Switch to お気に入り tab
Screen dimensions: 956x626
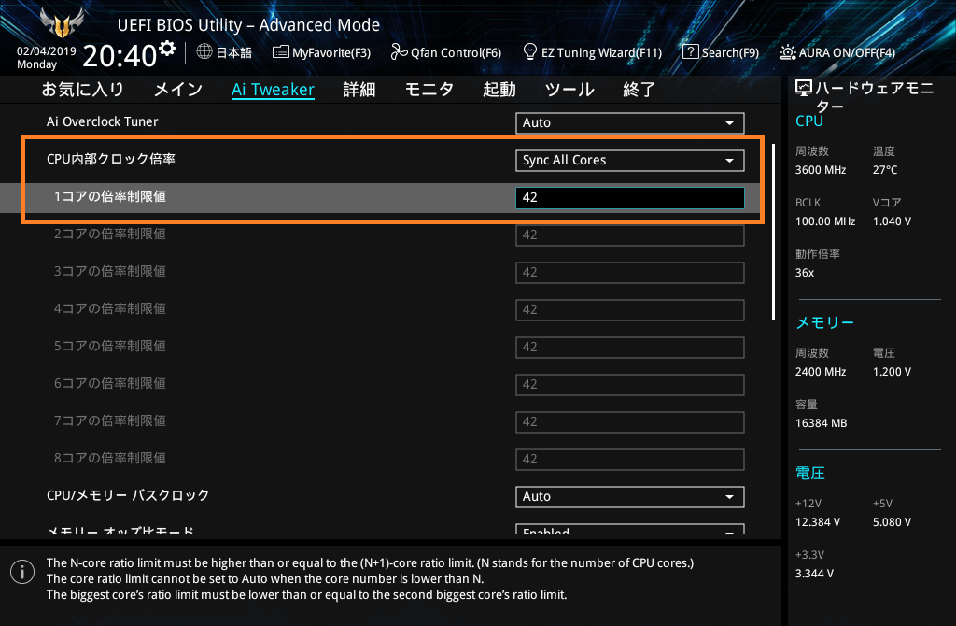pos(82,90)
